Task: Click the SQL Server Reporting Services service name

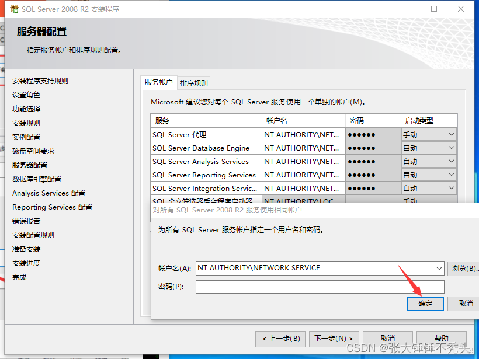Action: tap(204, 175)
